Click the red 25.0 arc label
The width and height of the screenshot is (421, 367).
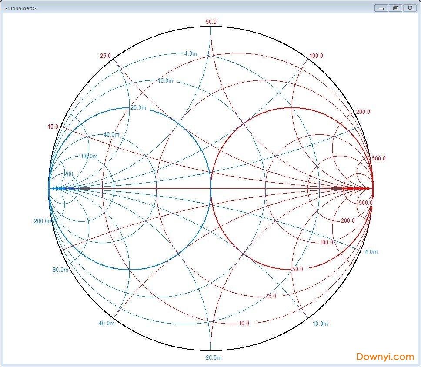tap(104, 56)
